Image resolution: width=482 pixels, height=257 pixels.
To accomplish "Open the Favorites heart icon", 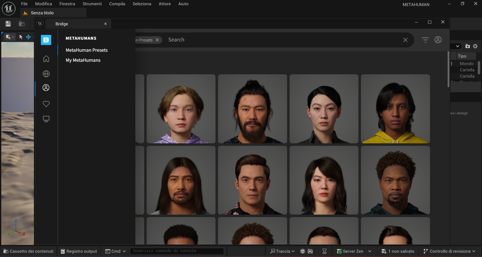I will 46,104.
